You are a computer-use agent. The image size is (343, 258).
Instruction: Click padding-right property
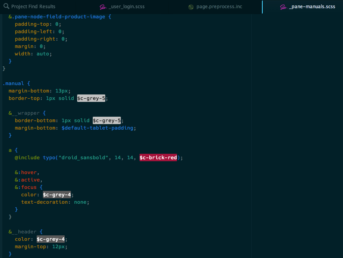(x=35, y=39)
